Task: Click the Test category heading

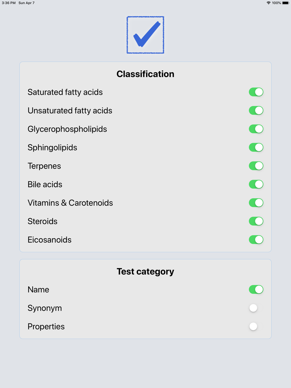Action: (x=145, y=272)
